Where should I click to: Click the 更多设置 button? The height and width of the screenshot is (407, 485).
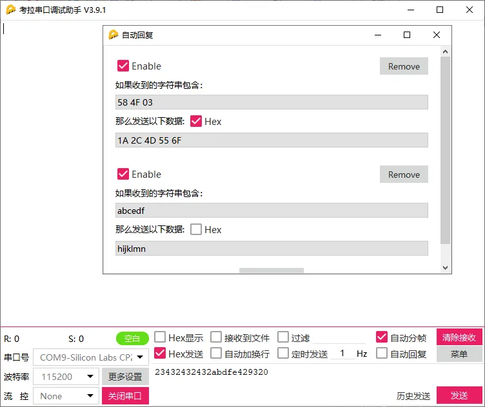click(125, 377)
